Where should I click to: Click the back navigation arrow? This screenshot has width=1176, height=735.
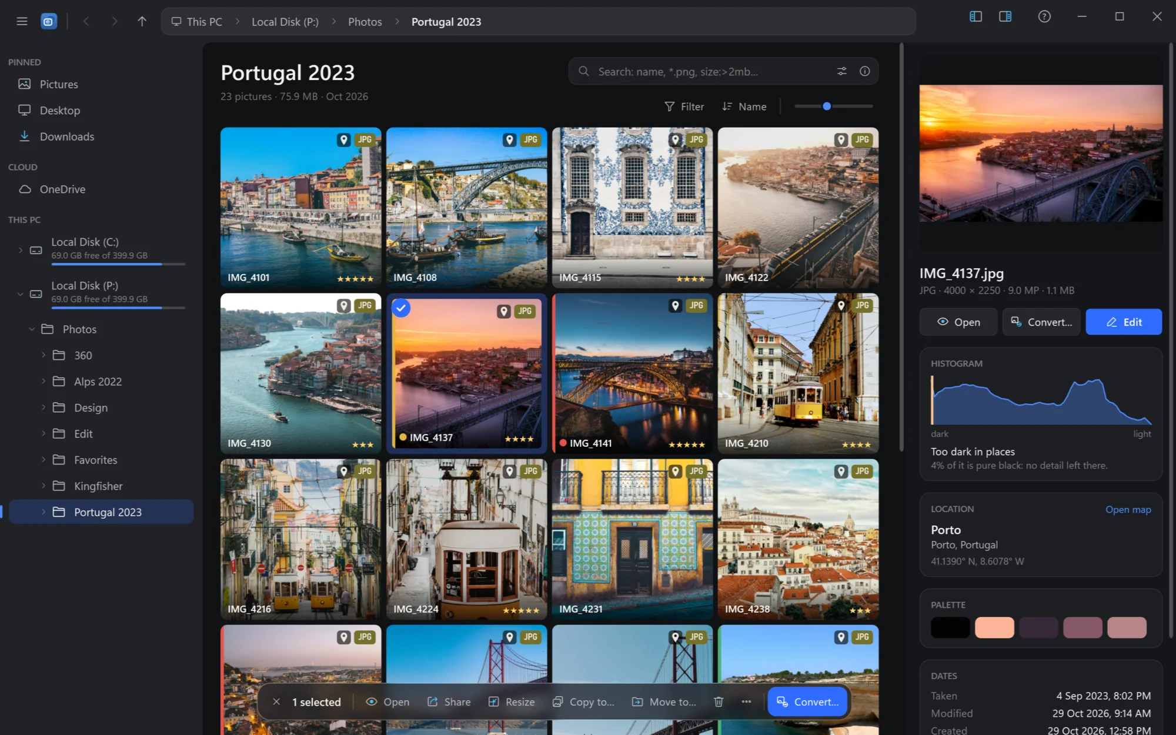click(86, 22)
